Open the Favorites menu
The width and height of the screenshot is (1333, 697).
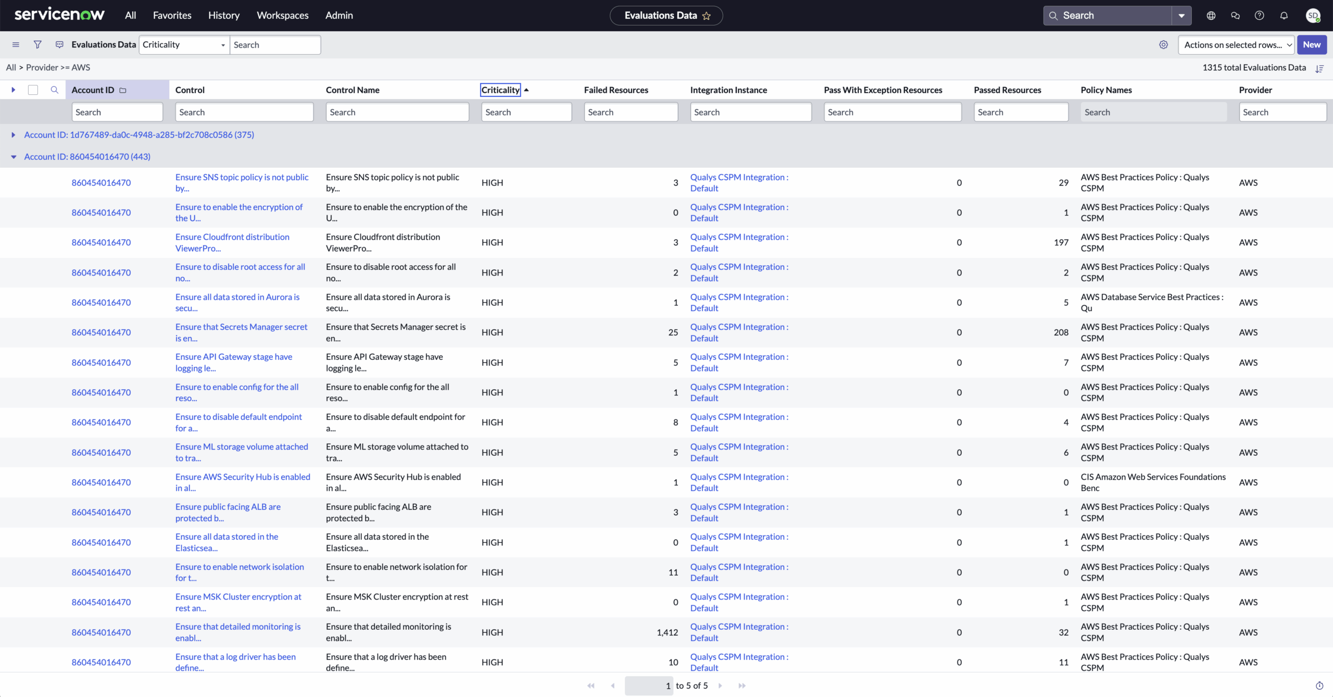[172, 16]
